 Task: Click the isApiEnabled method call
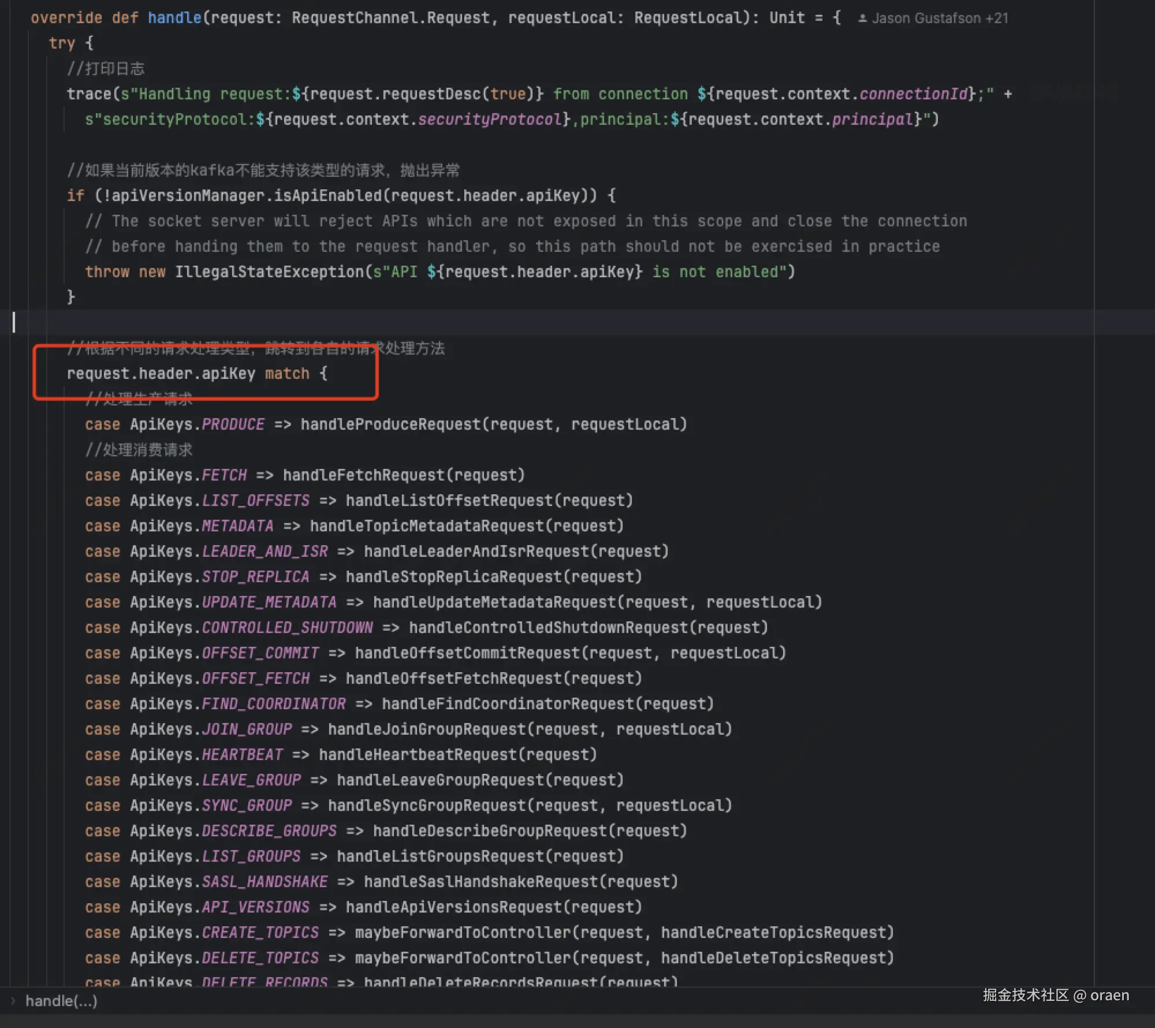pyautogui.click(x=328, y=196)
